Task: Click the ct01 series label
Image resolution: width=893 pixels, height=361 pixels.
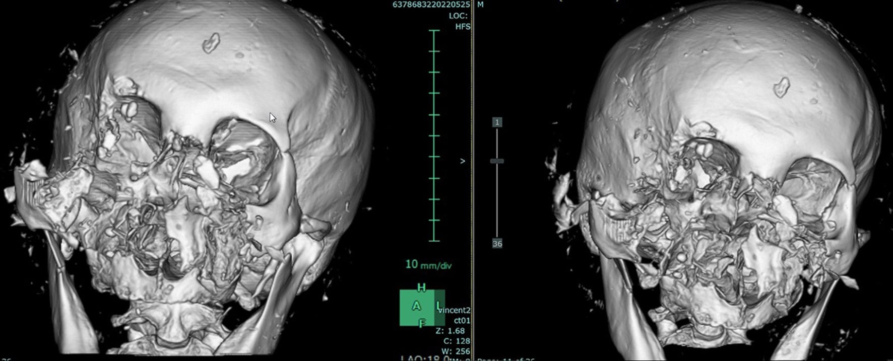Action: click(x=462, y=320)
